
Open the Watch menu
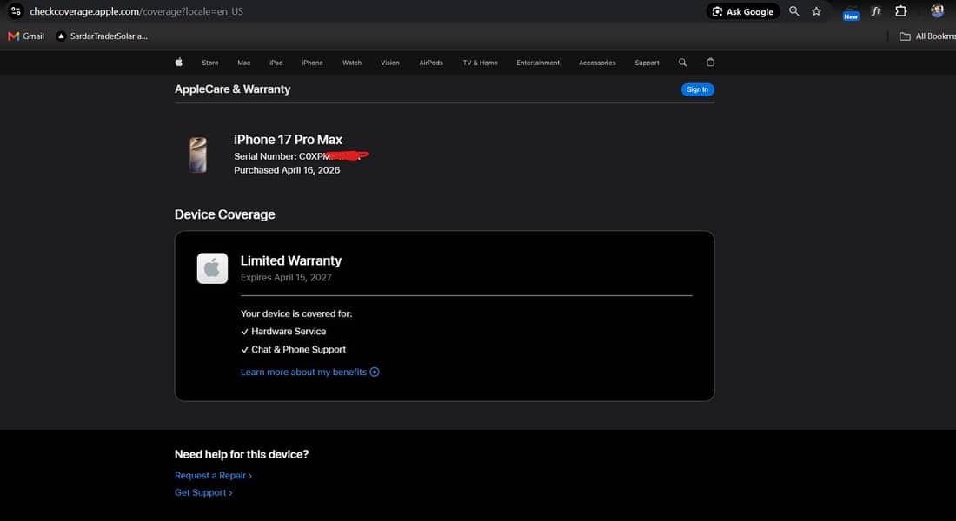[352, 63]
